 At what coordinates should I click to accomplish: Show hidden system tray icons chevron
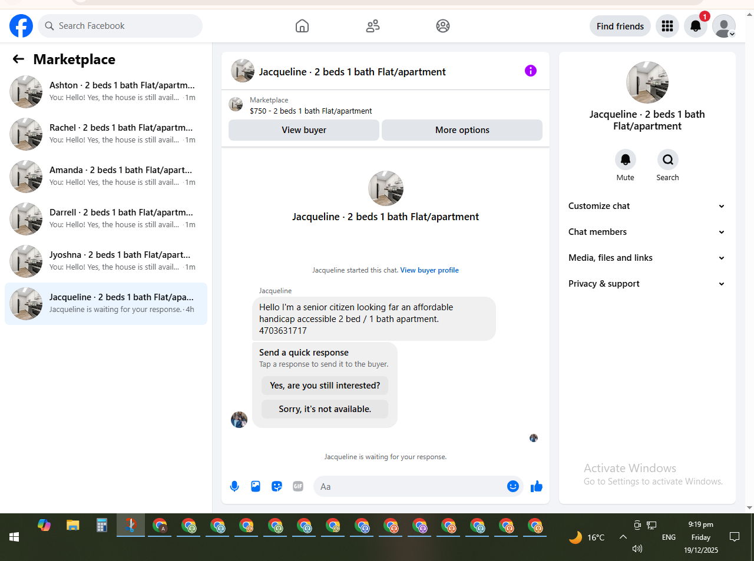click(x=623, y=537)
